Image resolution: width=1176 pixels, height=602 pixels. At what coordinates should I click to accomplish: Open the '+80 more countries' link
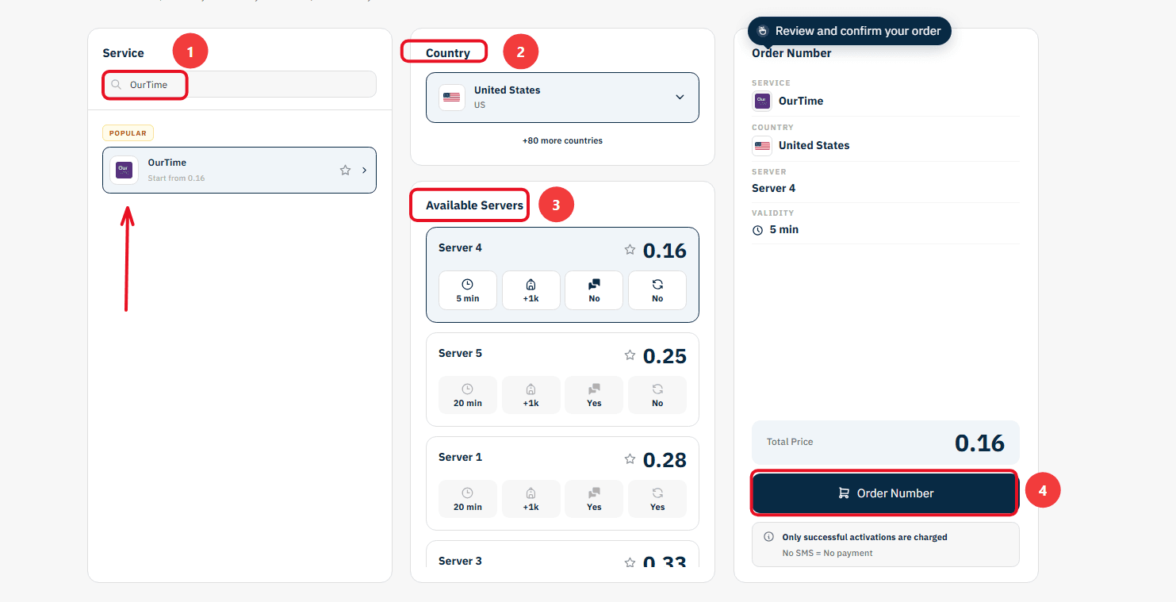[562, 140]
